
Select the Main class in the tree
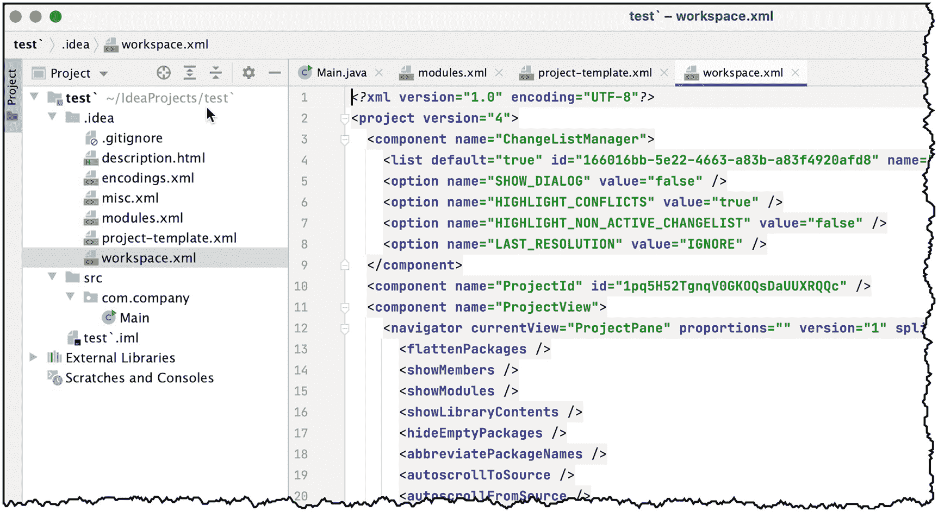point(134,318)
